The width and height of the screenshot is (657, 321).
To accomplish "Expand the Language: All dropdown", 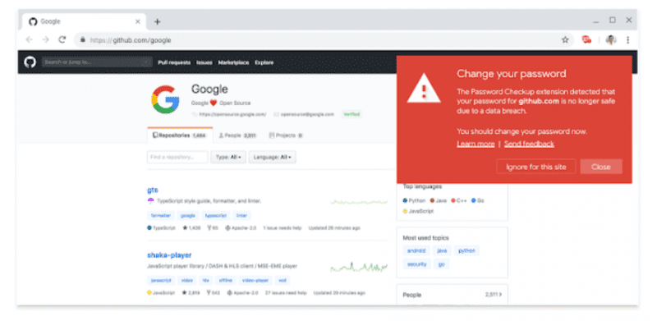I will point(273,157).
